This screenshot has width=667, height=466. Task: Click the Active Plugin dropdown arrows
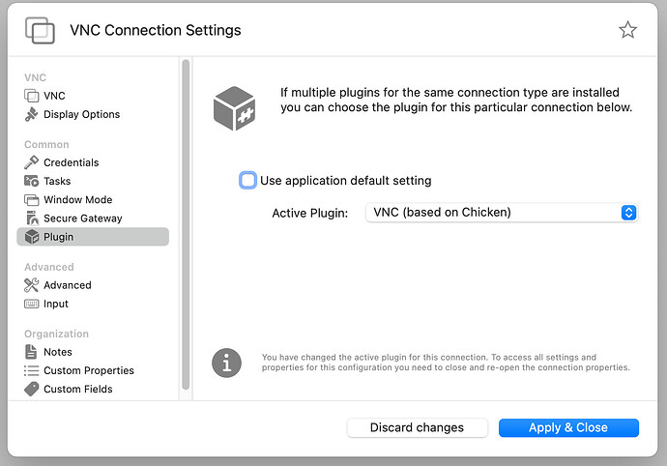pos(628,213)
